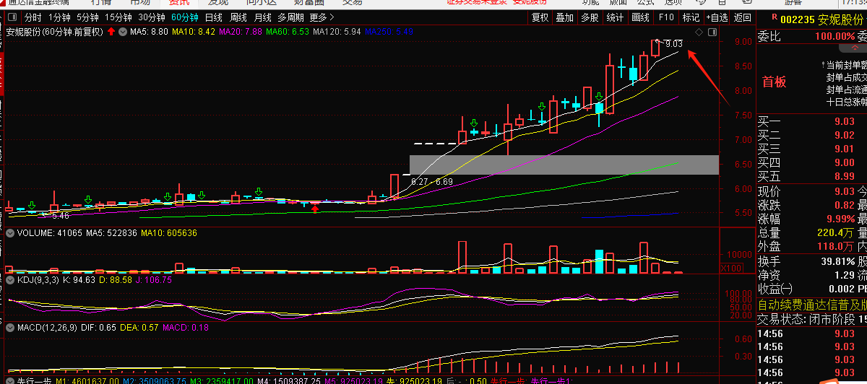Click the MA250: 5.49 indicator label
Image resolution: width=867 pixels, height=384 pixels.
(389, 32)
